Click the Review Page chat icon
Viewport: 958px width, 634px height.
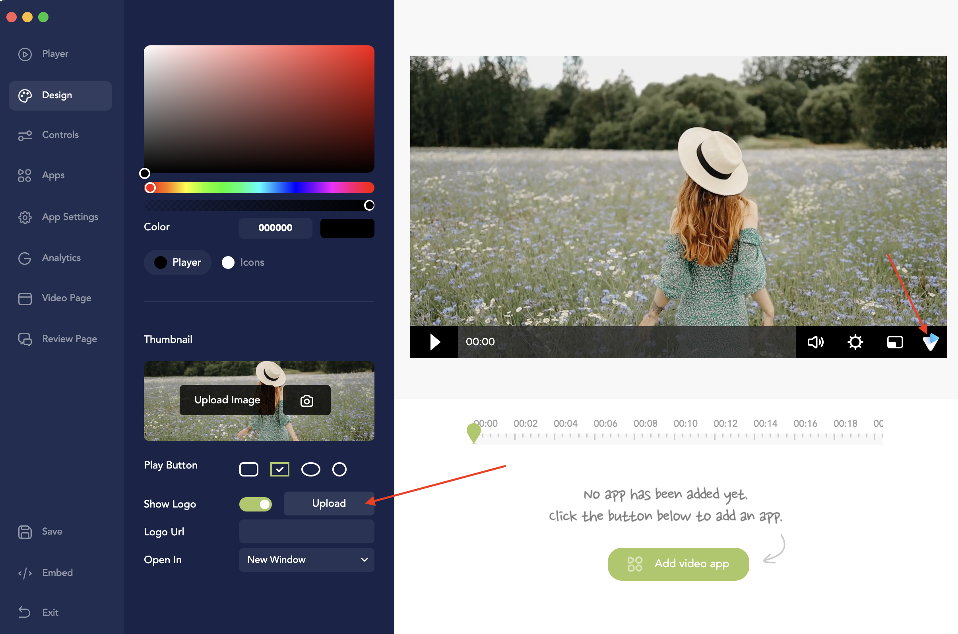(25, 339)
